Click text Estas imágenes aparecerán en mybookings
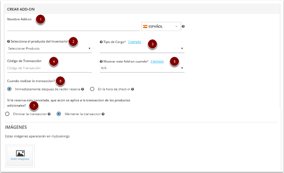Screen dimensions: 284x173 (x=37, y=136)
